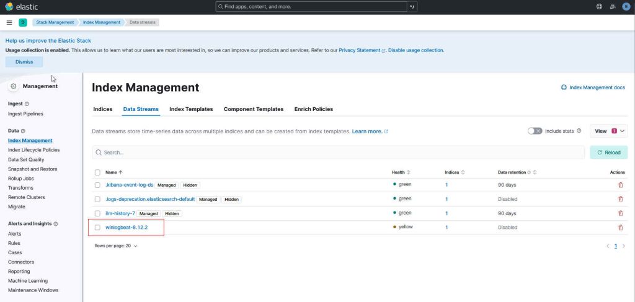Click the Data section info icon
The width and height of the screenshot is (635, 302).
(23, 131)
